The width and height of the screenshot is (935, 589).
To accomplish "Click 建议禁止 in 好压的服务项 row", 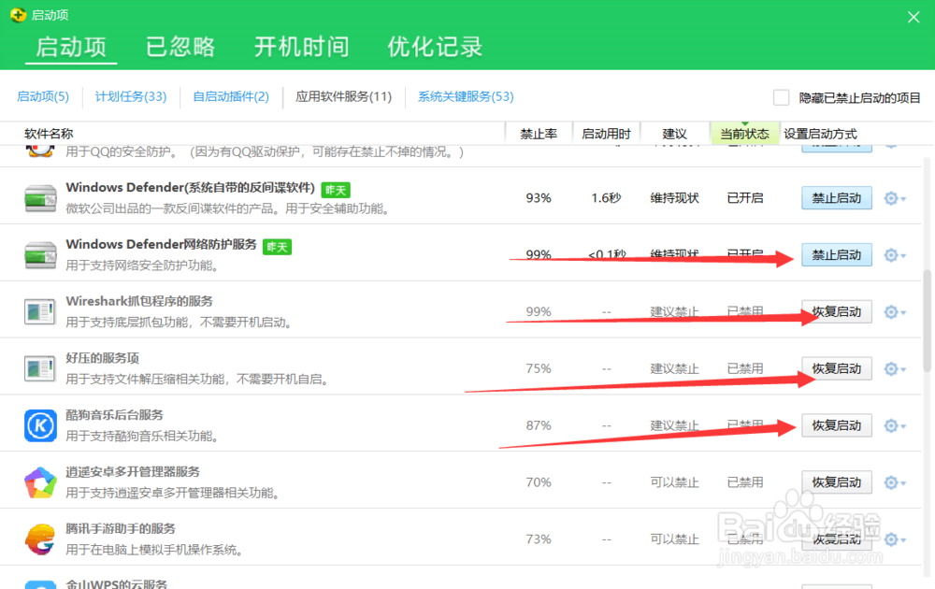I will (674, 368).
